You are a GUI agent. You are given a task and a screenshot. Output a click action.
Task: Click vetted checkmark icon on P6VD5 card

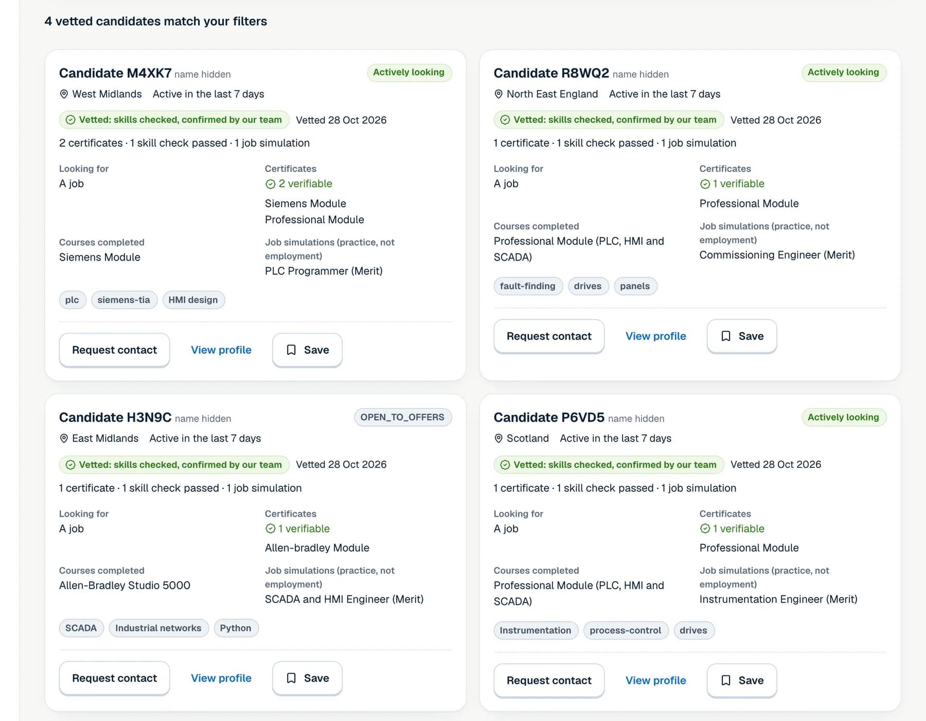(x=505, y=465)
